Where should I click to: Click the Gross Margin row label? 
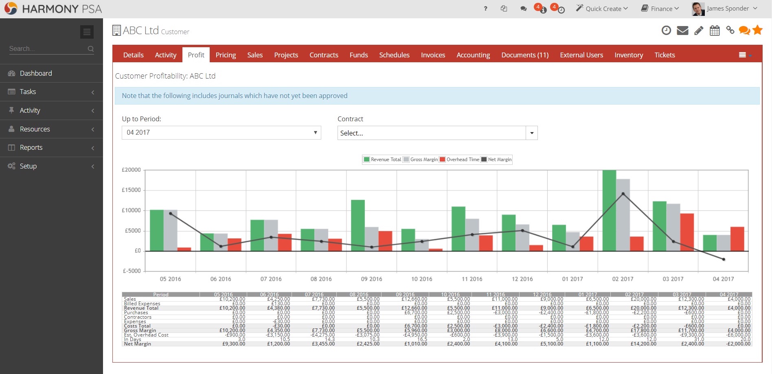point(140,330)
